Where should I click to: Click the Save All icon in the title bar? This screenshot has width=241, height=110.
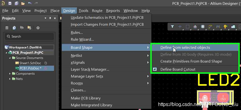[x=16, y=3]
